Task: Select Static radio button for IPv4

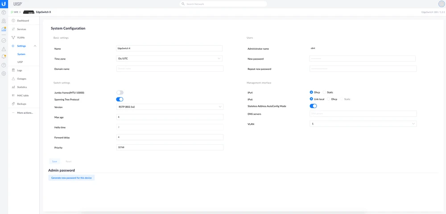Action: 325,93
